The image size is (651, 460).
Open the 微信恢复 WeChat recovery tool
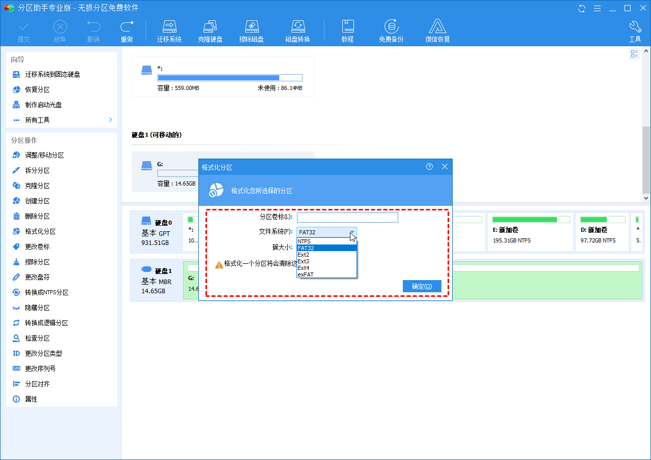tap(437, 30)
